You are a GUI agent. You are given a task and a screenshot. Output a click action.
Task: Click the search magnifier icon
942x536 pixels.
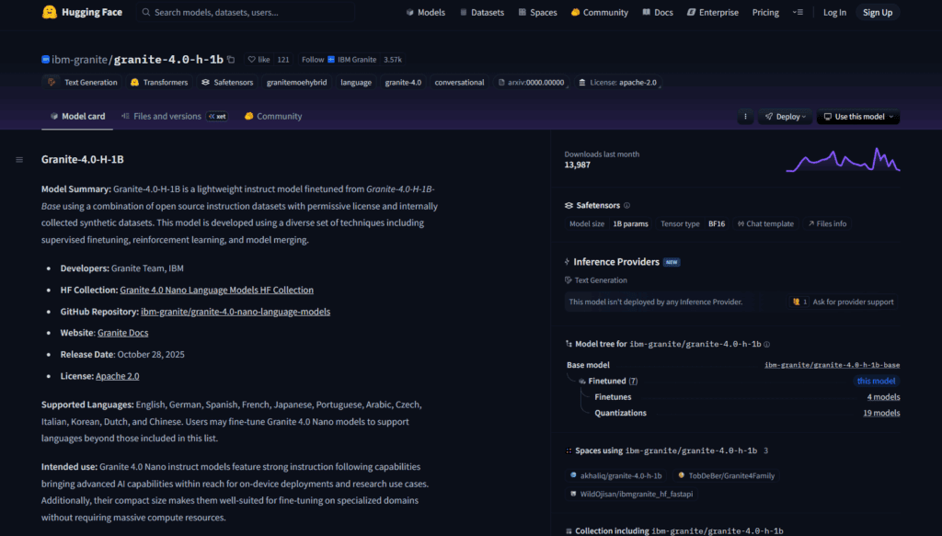coord(146,12)
